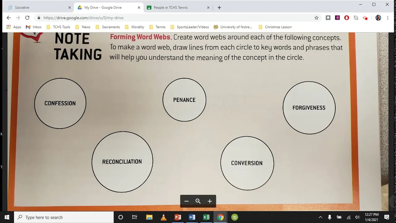
Task: Open a new browser tab
Action: 219,7
